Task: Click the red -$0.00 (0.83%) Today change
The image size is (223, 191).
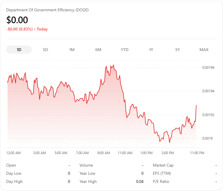Action: pyautogui.click(x=27, y=29)
